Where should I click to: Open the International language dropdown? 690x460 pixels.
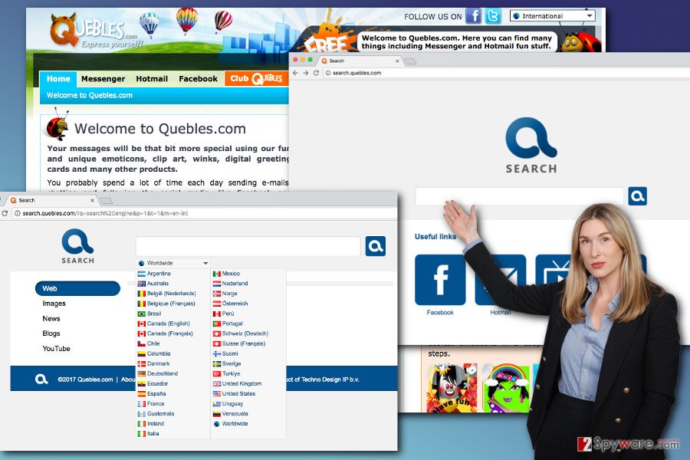(553, 16)
